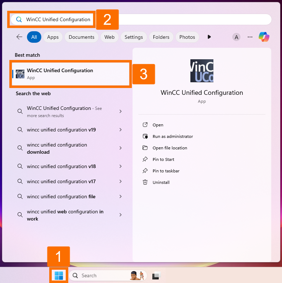Open the Copilot icon at top right

pos(264,37)
